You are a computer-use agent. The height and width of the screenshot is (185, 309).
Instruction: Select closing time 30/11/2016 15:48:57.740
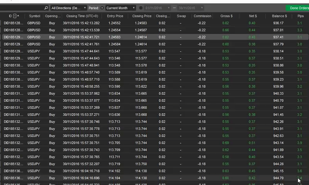point(81,72)
